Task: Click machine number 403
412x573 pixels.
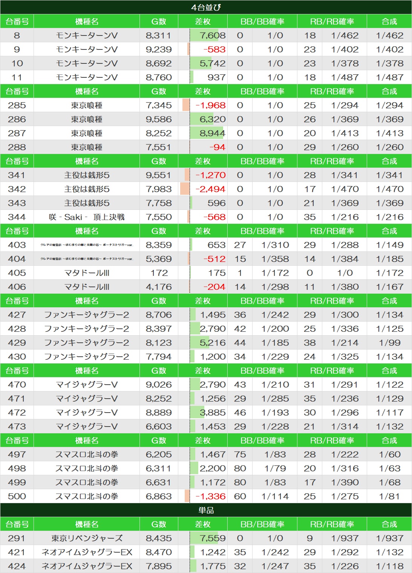Action: point(17,245)
